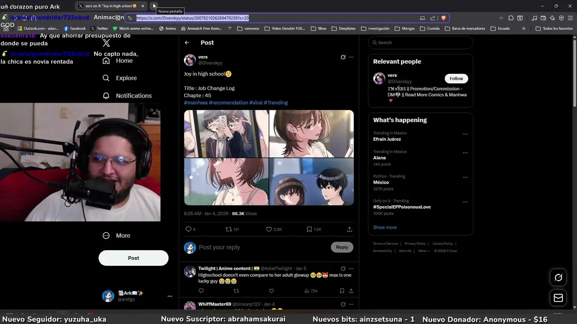The width and height of the screenshot is (577, 324).
Task: Open the Facebook bookmark
Action: tap(74, 28)
